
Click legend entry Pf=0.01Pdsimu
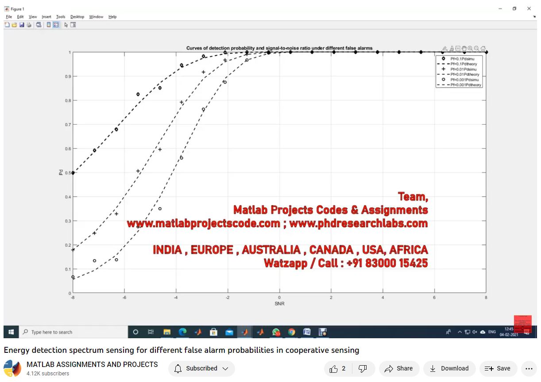click(x=463, y=69)
